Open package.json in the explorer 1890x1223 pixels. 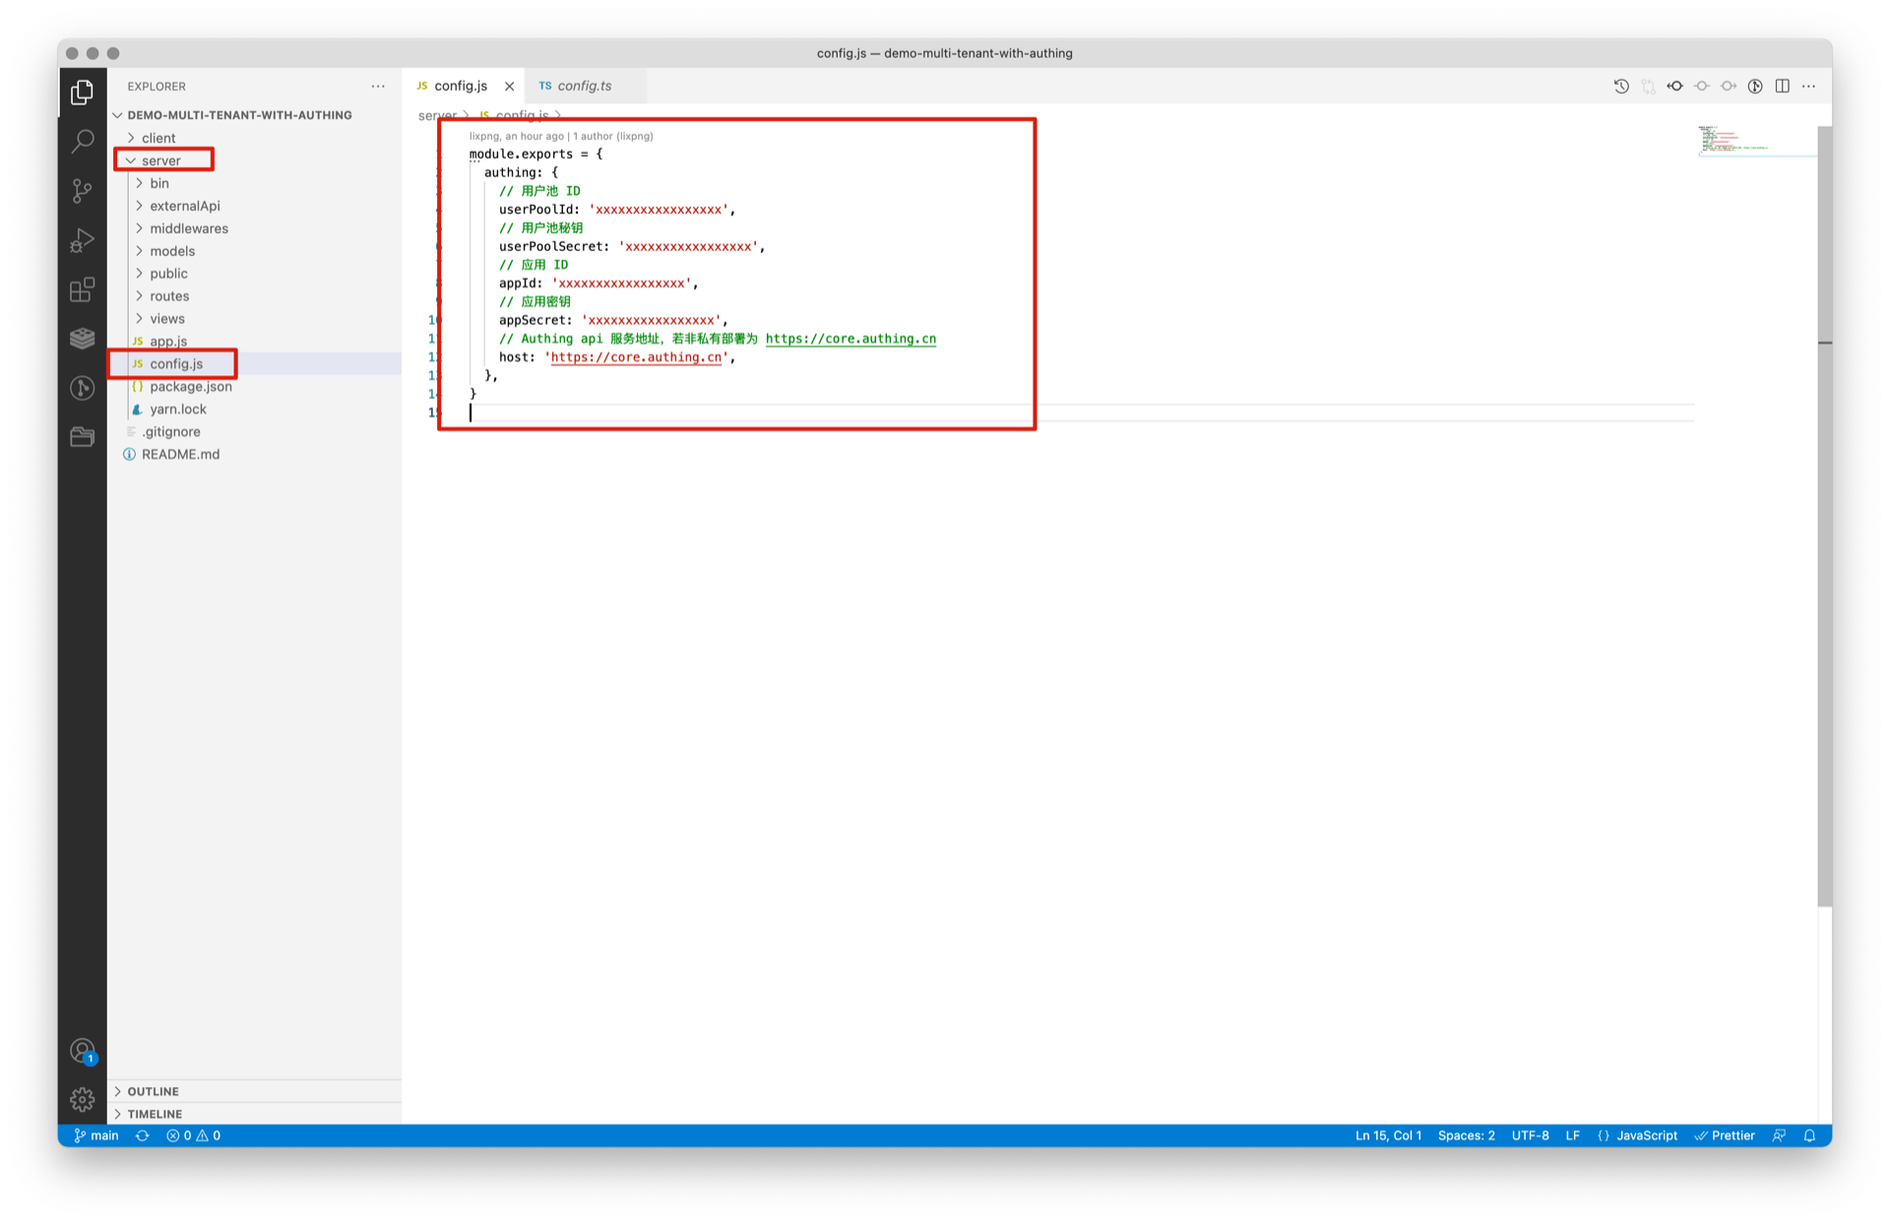pos(190,386)
